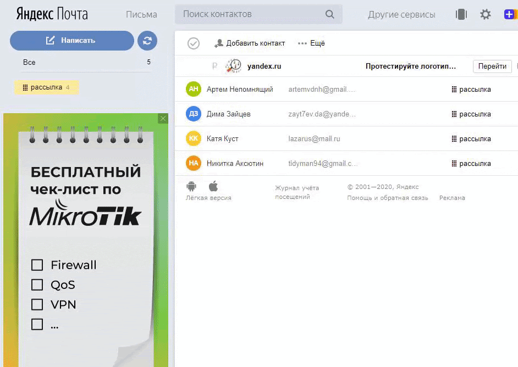Click the НА avatar for Никитка Аксютин

click(x=194, y=163)
